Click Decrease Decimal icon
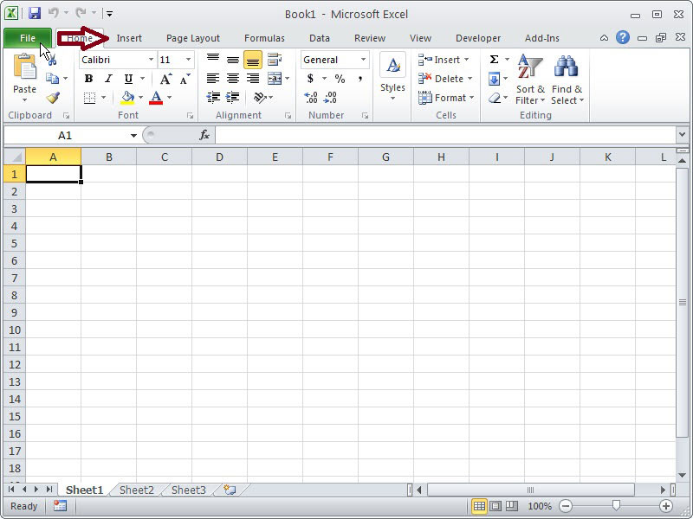The height and width of the screenshot is (519, 693). 330,98
